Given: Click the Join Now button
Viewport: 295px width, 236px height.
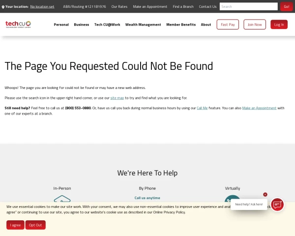Looking at the screenshot, I should pos(255,25).
